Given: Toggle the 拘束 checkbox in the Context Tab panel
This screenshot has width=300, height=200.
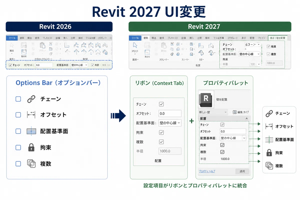Looking at the screenshot, I should coord(161,132).
